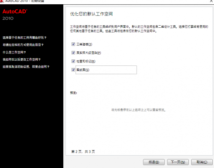The width and height of the screenshot is (214, 168).
Task: Click the preview hint text in preview area
Action: coord(138,110)
